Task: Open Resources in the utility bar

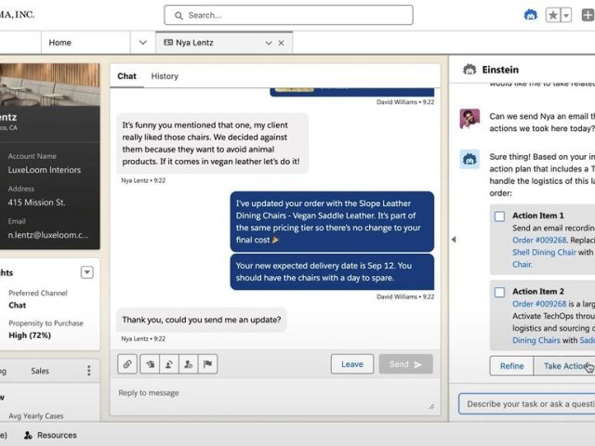Action: click(50, 435)
